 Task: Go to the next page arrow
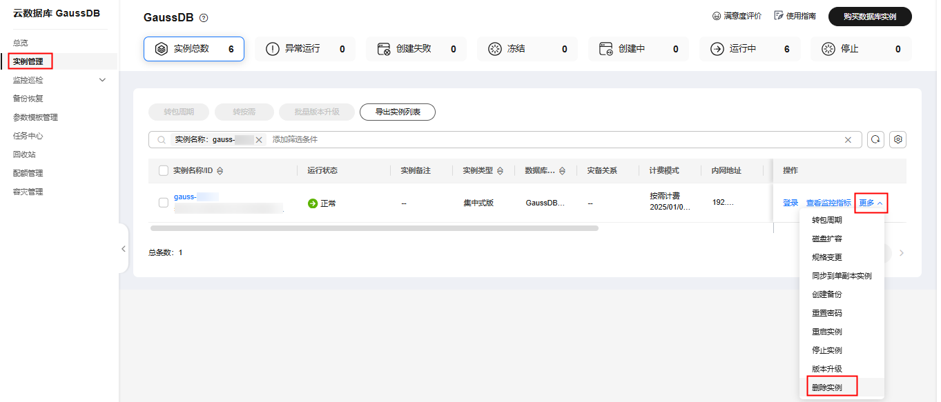[902, 253]
